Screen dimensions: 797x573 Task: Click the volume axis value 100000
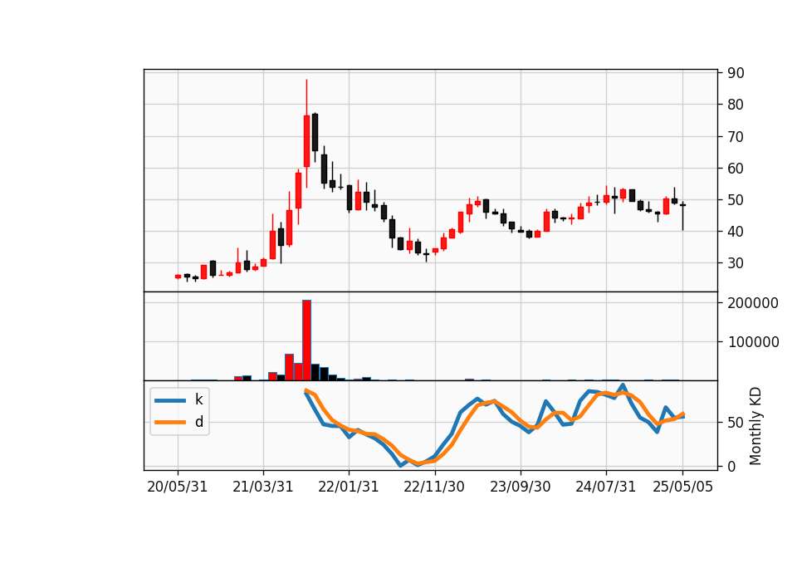coord(753,342)
